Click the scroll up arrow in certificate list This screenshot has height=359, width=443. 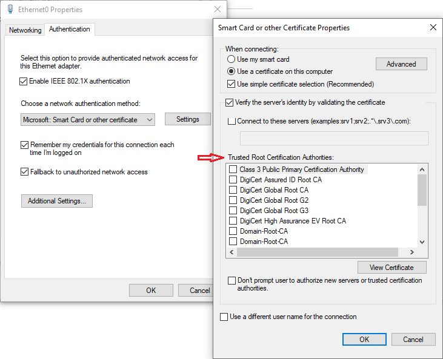pyautogui.click(x=422, y=170)
